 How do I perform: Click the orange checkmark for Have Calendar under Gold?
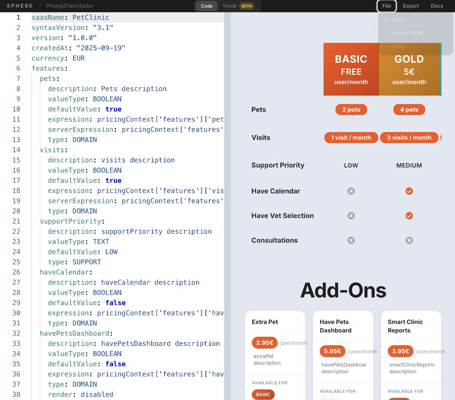(x=409, y=191)
